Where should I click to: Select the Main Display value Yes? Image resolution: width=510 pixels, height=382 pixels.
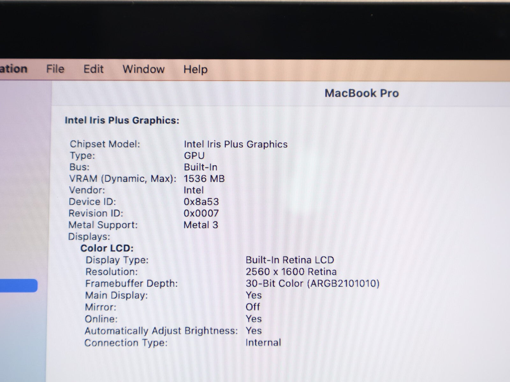tap(254, 295)
